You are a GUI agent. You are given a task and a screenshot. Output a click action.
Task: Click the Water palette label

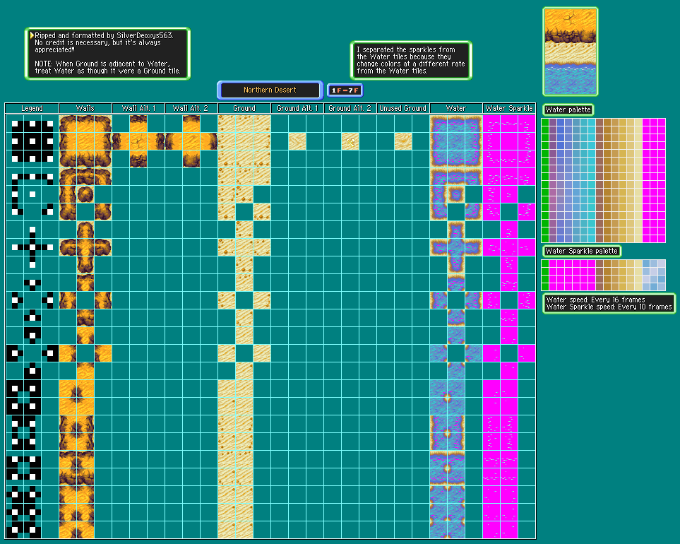[x=568, y=110]
